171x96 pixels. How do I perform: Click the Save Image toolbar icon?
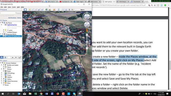point(69,10)
